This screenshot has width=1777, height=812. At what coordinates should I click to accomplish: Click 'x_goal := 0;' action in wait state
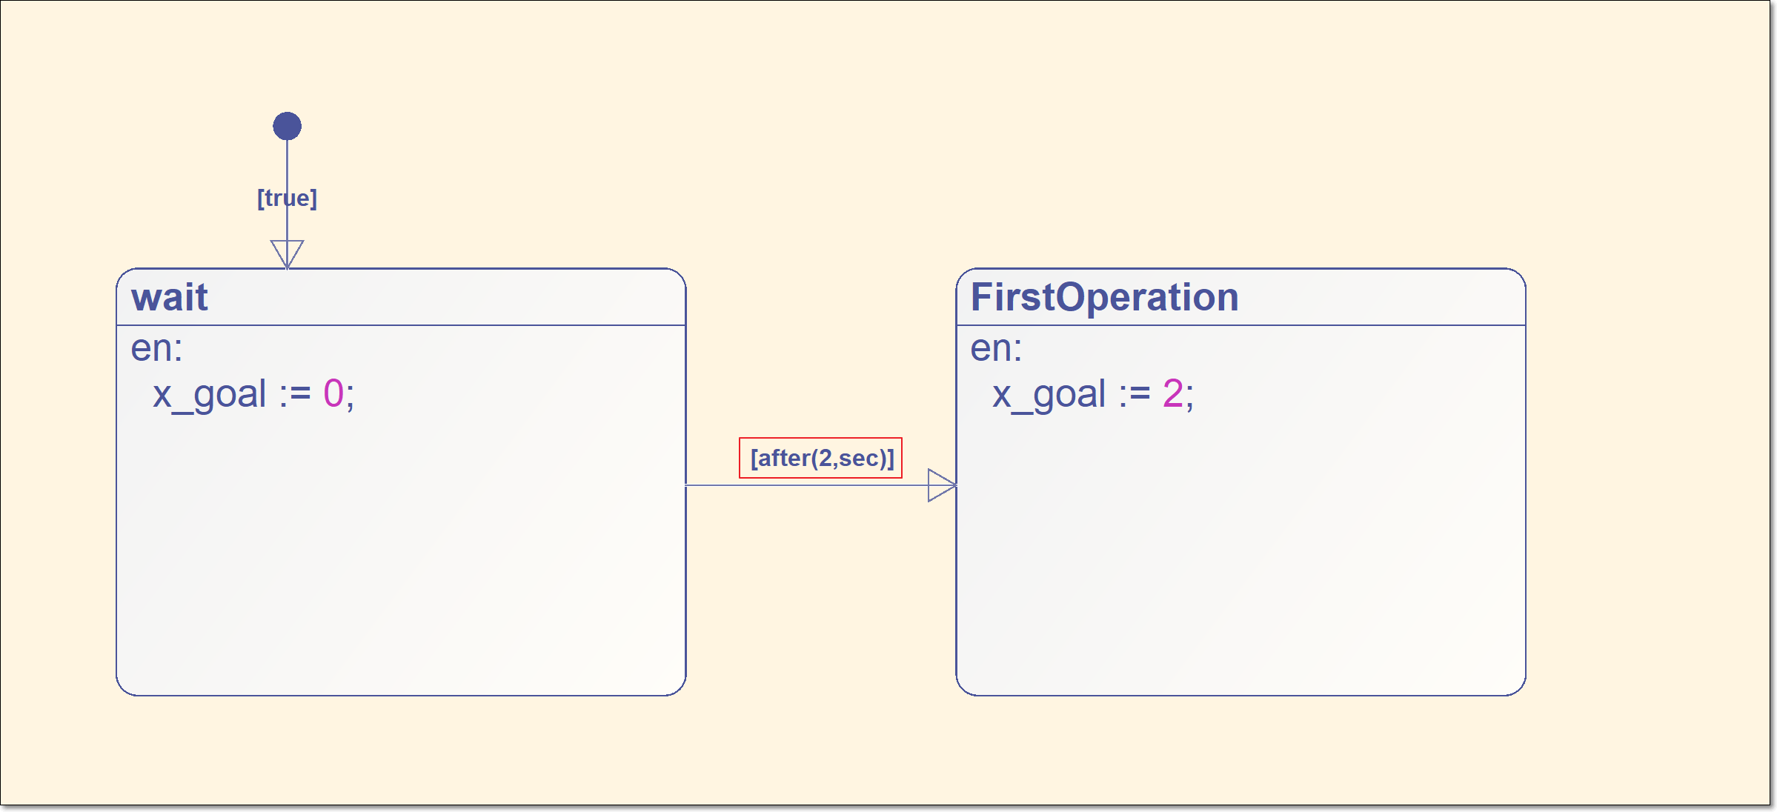point(253,394)
